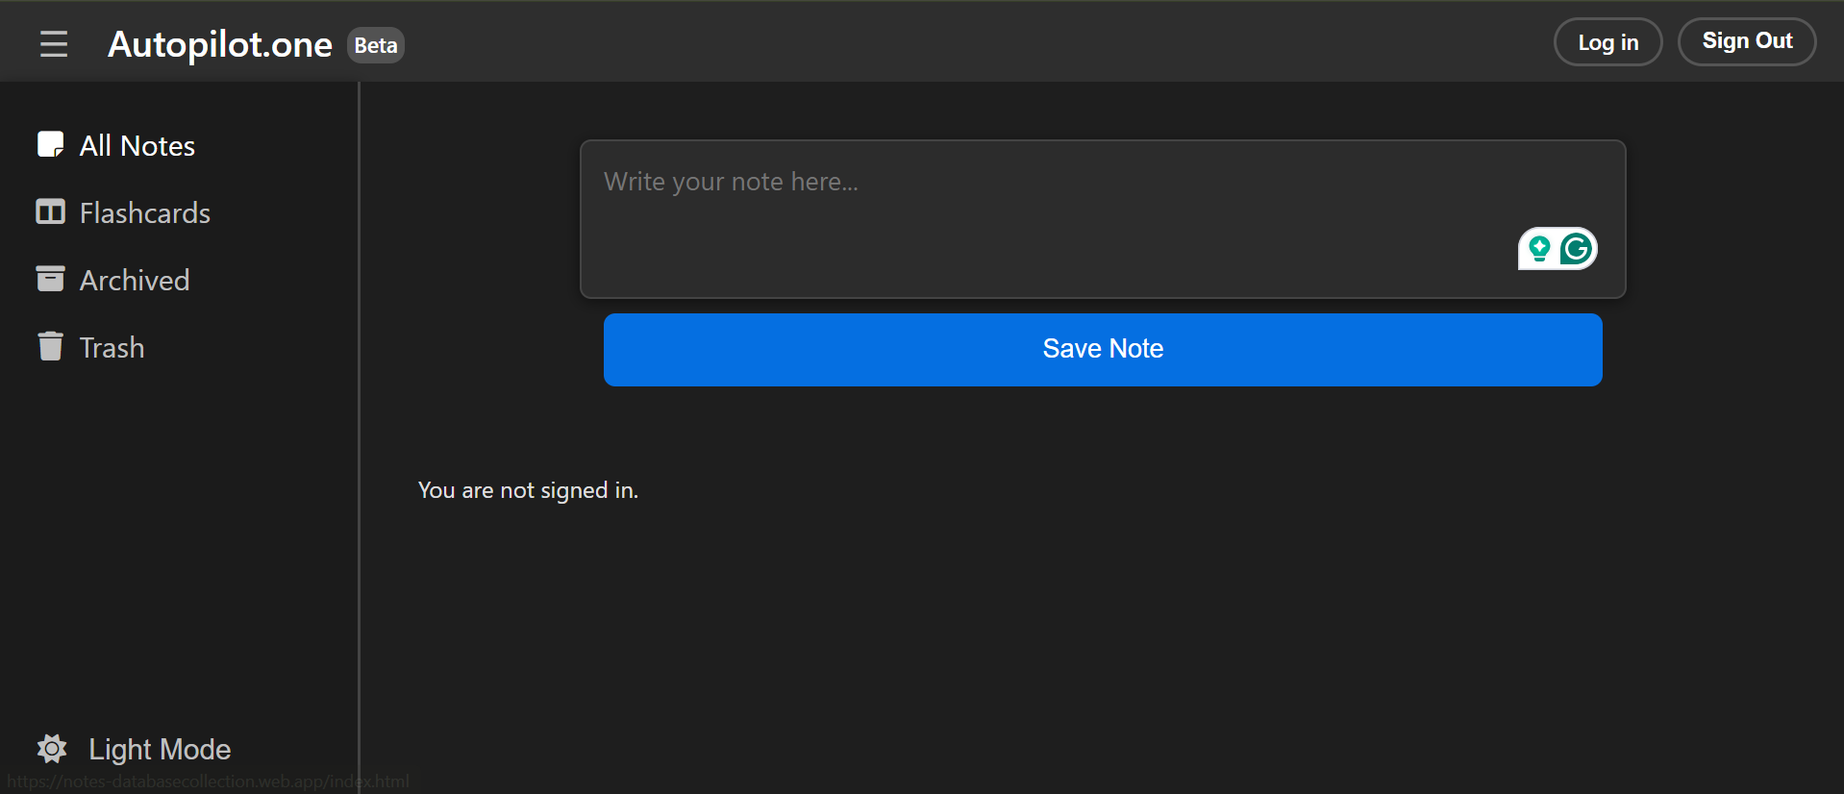Switch to Light Mode using its label
The width and height of the screenshot is (1844, 794).
pyautogui.click(x=160, y=750)
